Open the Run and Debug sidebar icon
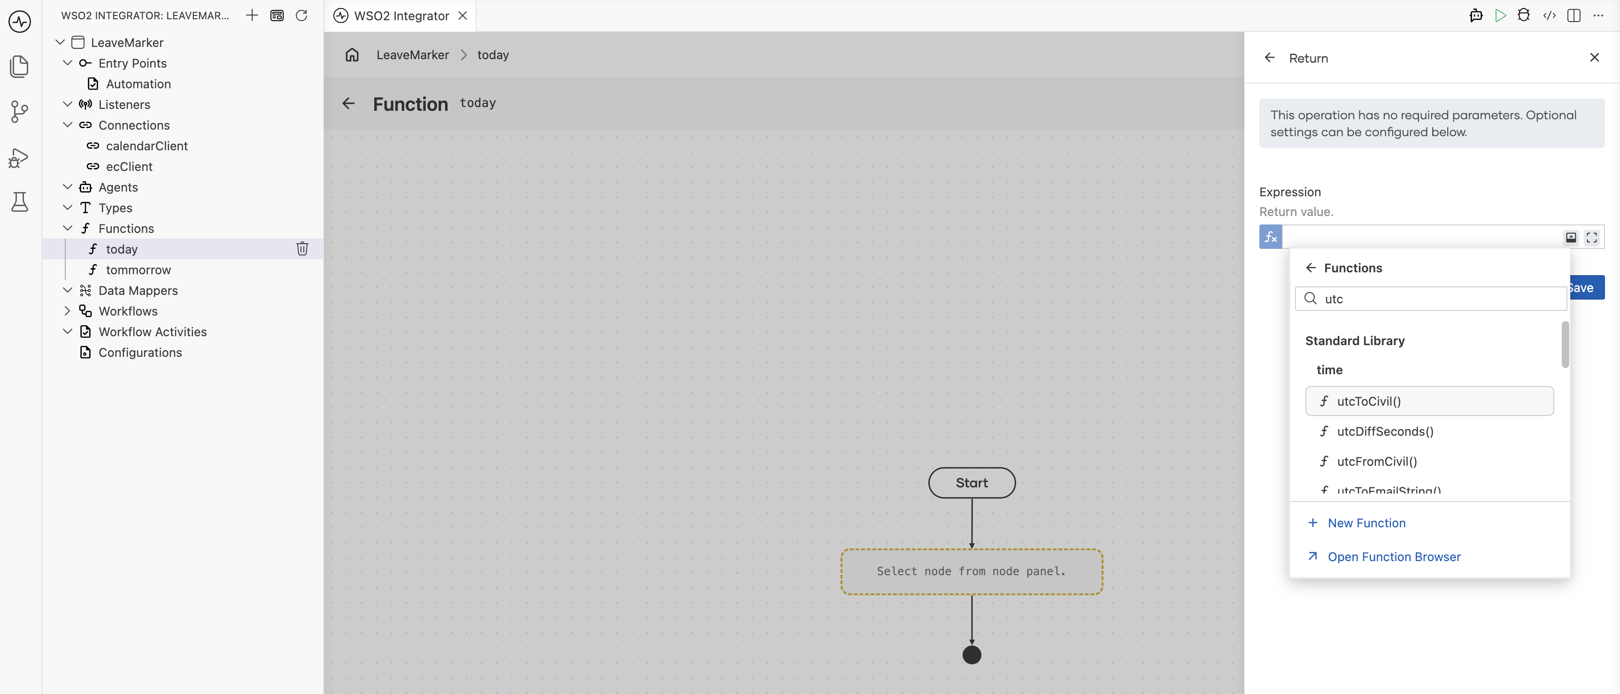The width and height of the screenshot is (1620, 694). point(20,158)
